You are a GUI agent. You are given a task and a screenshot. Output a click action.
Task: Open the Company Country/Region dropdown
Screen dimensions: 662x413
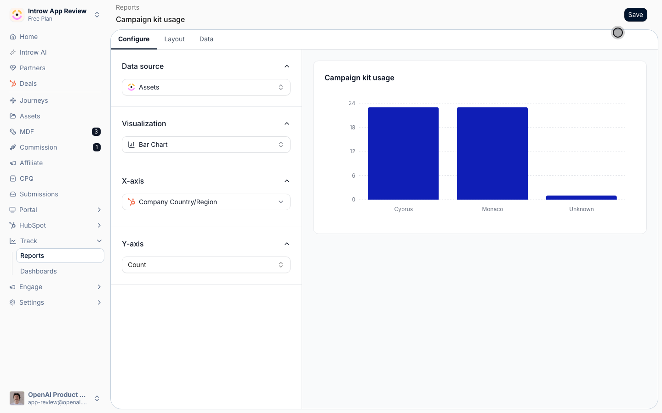(x=206, y=202)
